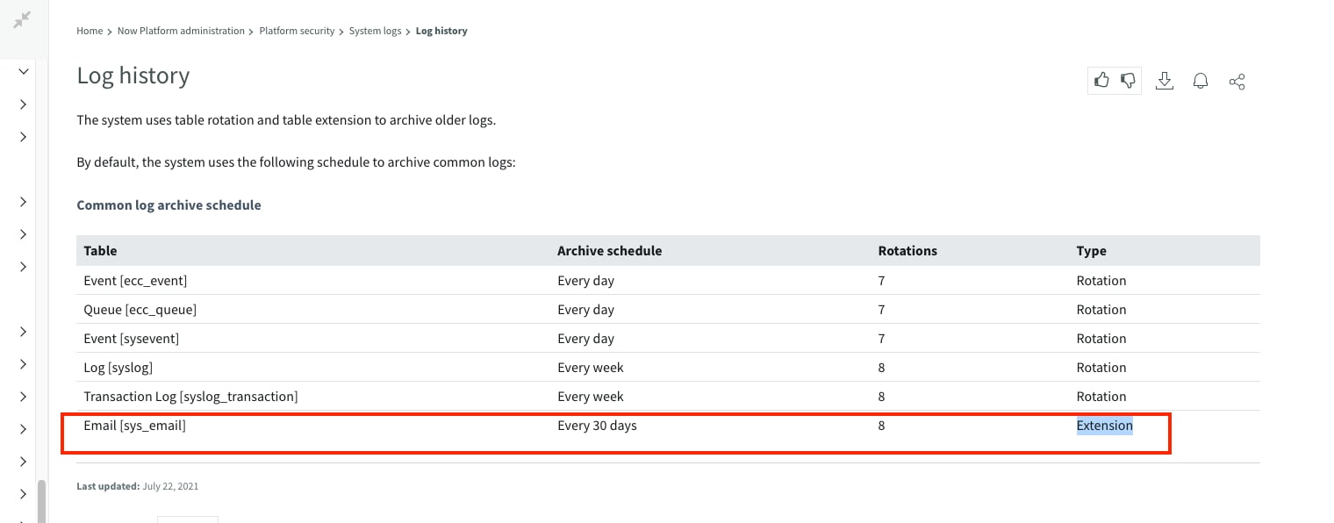Select the Log history breadcrumb item
This screenshot has width=1334, height=523.
[441, 31]
